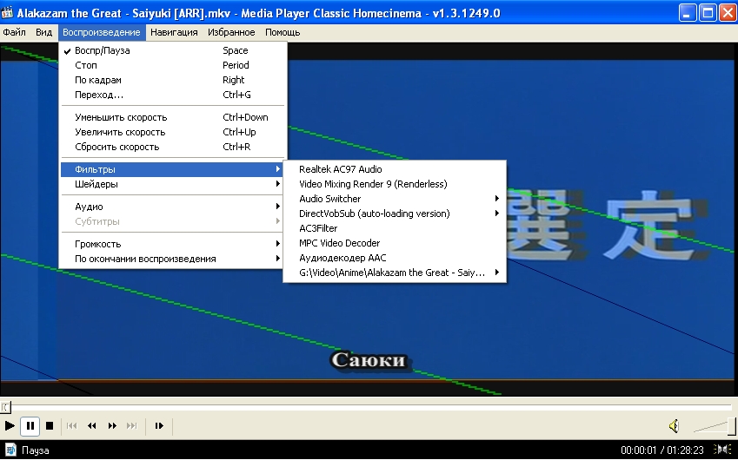Open the Избранное menu
This screenshot has width=738, height=460.
pyautogui.click(x=231, y=32)
